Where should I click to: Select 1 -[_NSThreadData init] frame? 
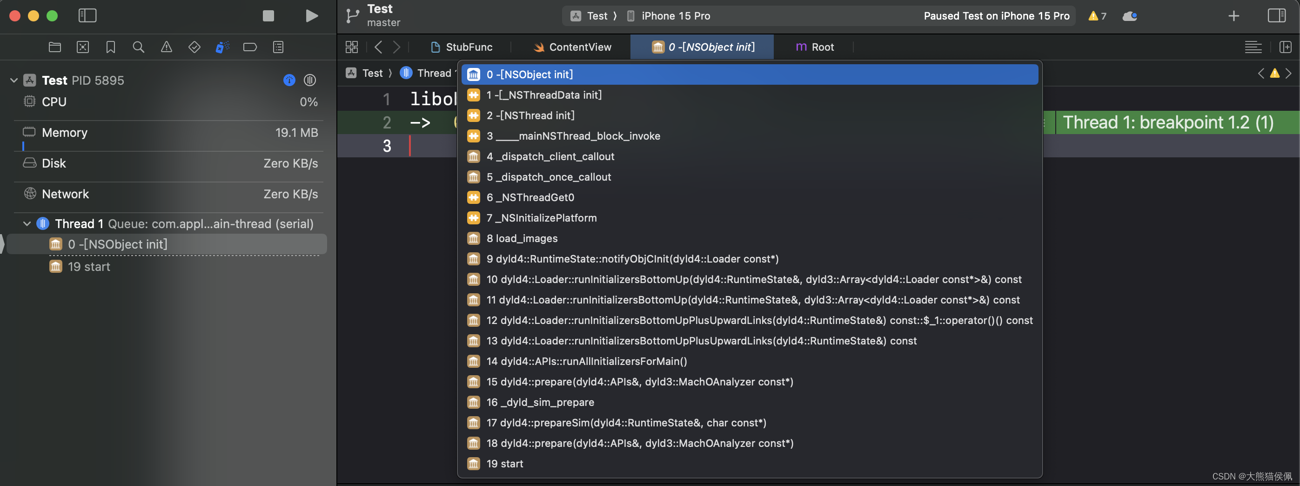click(750, 95)
